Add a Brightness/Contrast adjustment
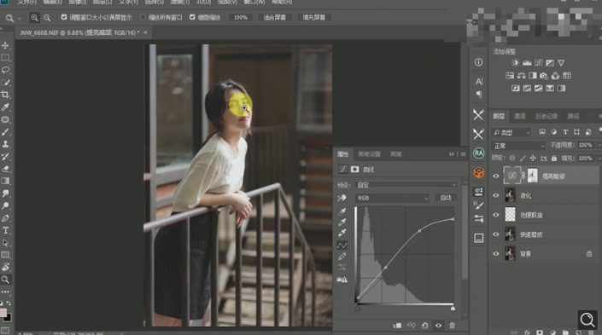The width and height of the screenshot is (602, 335). tap(515, 62)
